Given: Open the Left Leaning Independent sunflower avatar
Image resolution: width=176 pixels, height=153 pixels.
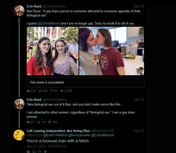Looking at the screenshot, I should (x=19, y=135).
